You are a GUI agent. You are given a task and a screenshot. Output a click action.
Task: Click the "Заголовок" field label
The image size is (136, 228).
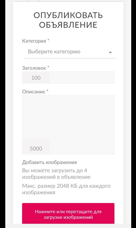34,68
